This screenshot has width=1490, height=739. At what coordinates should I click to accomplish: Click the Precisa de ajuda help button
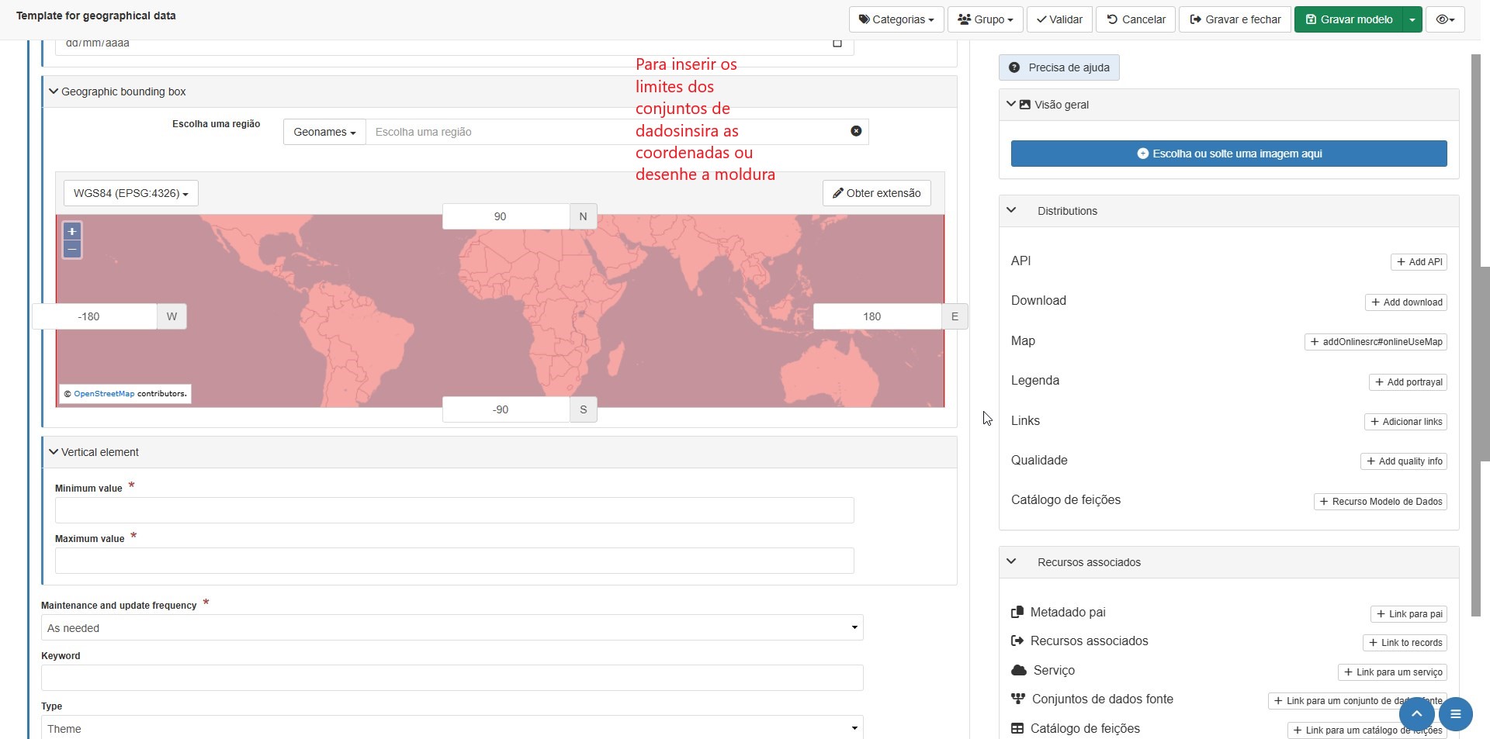click(x=1059, y=67)
